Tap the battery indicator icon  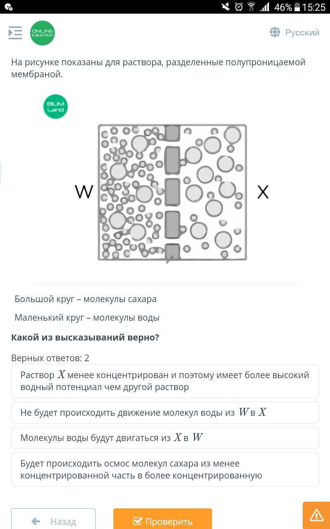pyautogui.click(x=297, y=7)
